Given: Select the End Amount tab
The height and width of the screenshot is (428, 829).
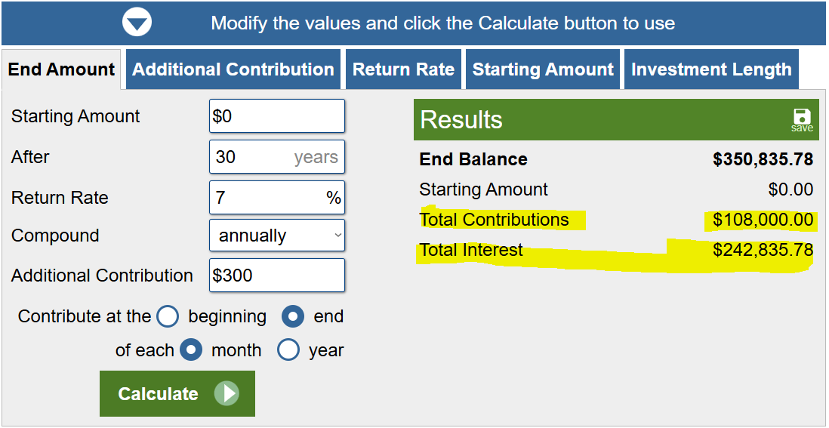Looking at the screenshot, I should coord(61,69).
